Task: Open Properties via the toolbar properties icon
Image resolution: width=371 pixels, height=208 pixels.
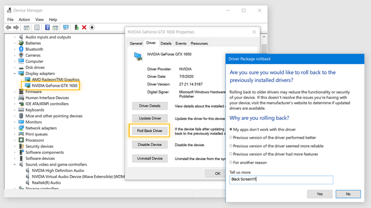Action: 37,27
